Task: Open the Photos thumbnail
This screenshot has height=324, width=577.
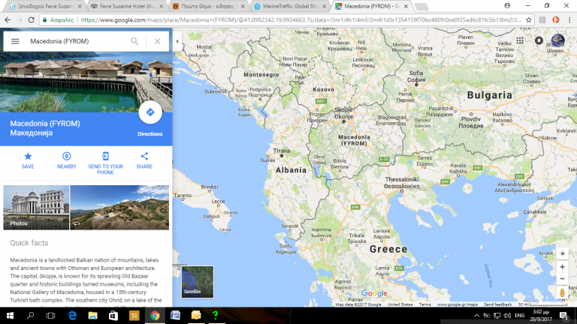Action: pyautogui.click(x=36, y=208)
